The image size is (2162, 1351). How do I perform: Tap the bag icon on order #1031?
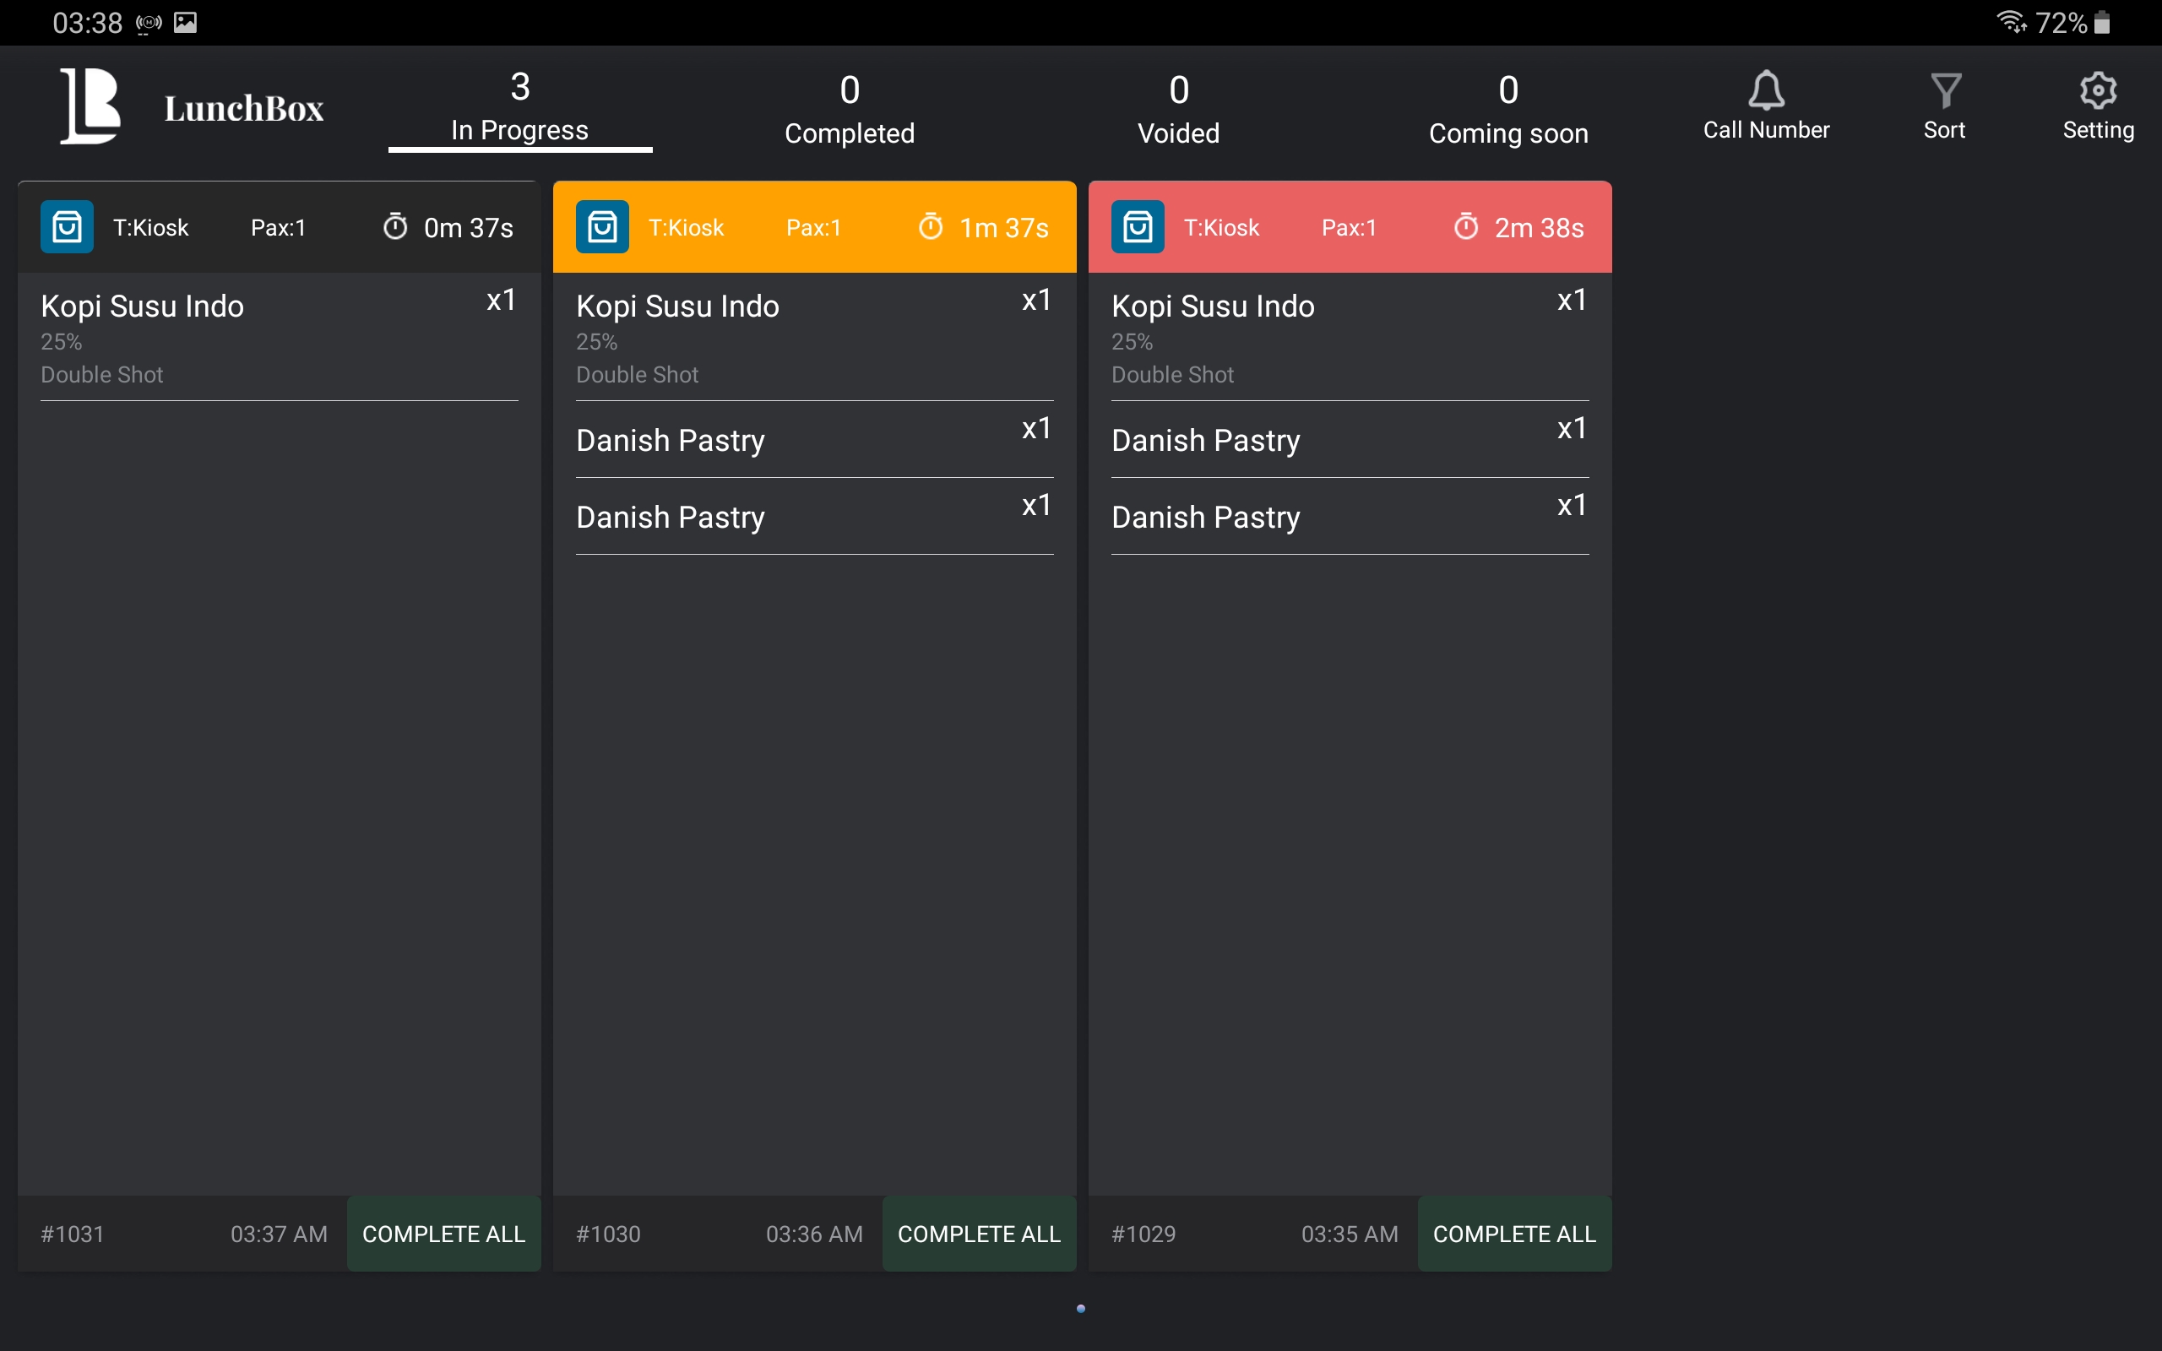[x=67, y=227]
